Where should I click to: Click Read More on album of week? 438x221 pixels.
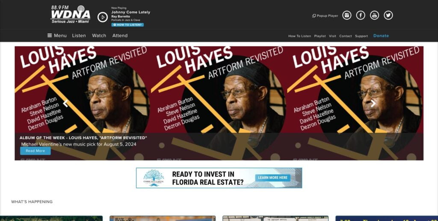pyautogui.click(x=36, y=151)
